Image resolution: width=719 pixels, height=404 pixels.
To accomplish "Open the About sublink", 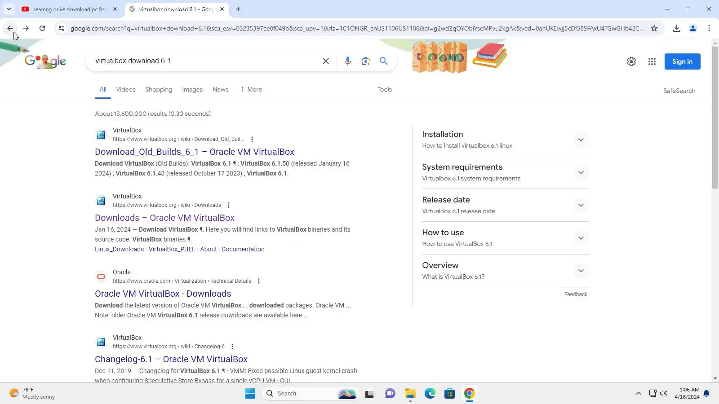I will coord(209,249).
